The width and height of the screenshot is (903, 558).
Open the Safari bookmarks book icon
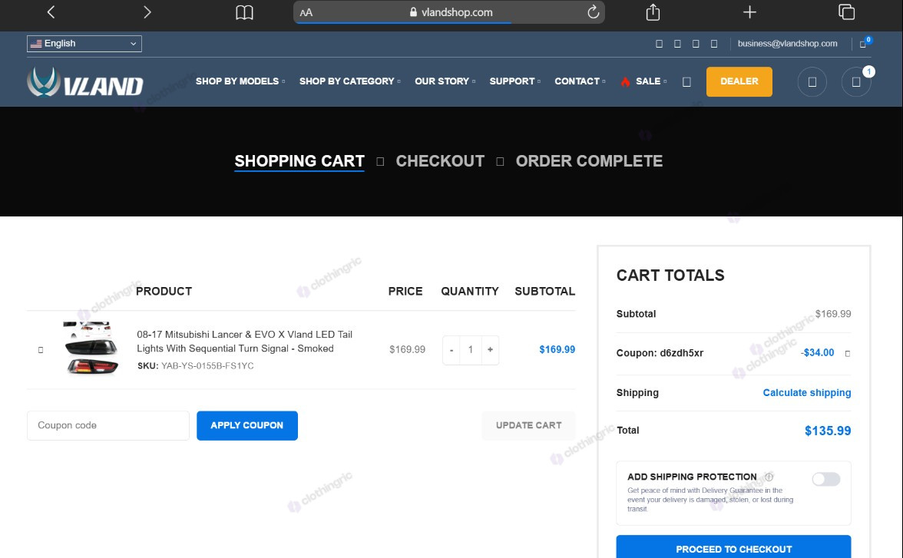[x=244, y=12]
